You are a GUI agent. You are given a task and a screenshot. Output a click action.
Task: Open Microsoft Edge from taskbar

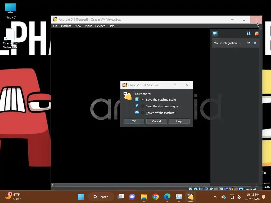tap(167, 197)
